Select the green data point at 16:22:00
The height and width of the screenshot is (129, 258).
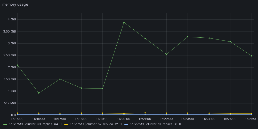[166, 54]
